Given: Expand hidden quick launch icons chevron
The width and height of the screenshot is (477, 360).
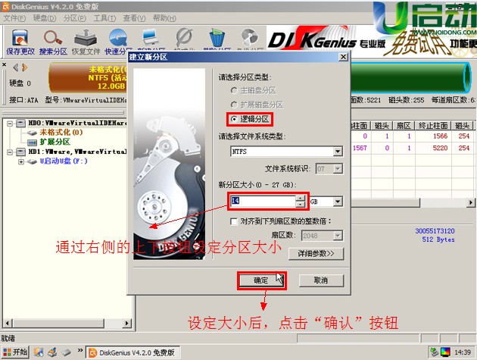Looking at the screenshot, I should click(80, 350).
